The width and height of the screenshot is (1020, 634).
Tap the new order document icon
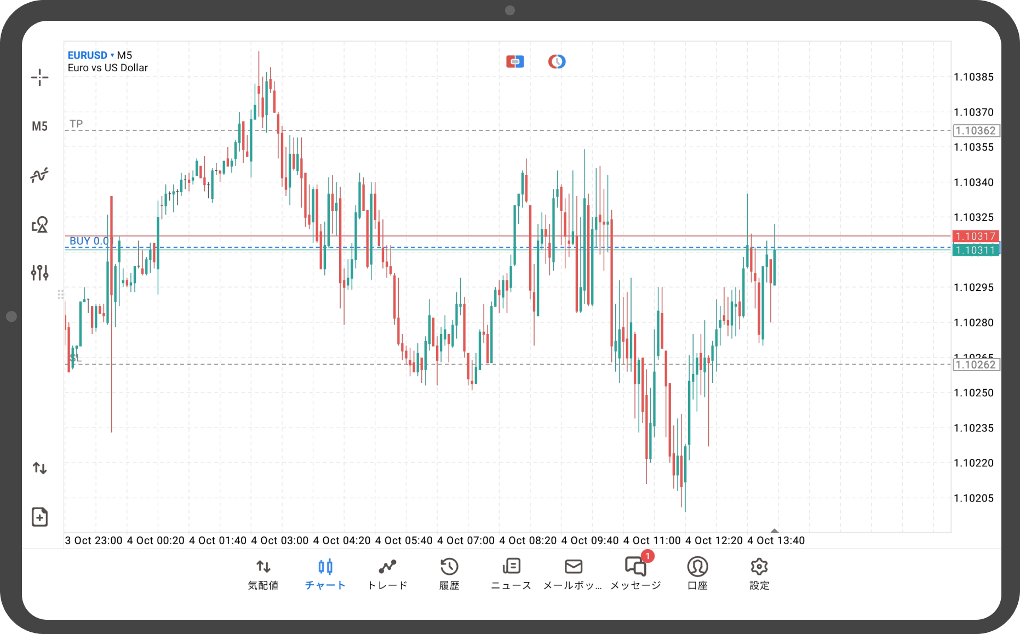click(39, 517)
